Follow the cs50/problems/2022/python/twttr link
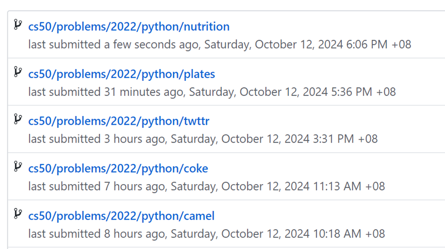Viewport: 445px width, 249px height. [x=119, y=122]
